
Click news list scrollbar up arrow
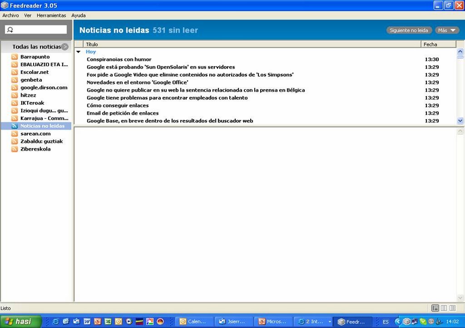[x=460, y=52]
